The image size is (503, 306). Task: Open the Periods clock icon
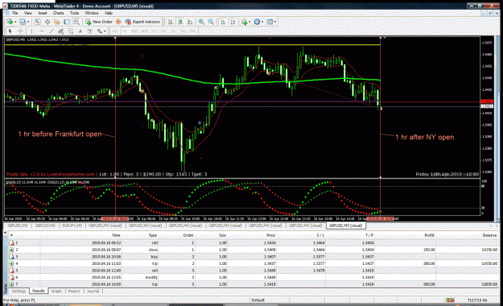click(x=257, y=22)
